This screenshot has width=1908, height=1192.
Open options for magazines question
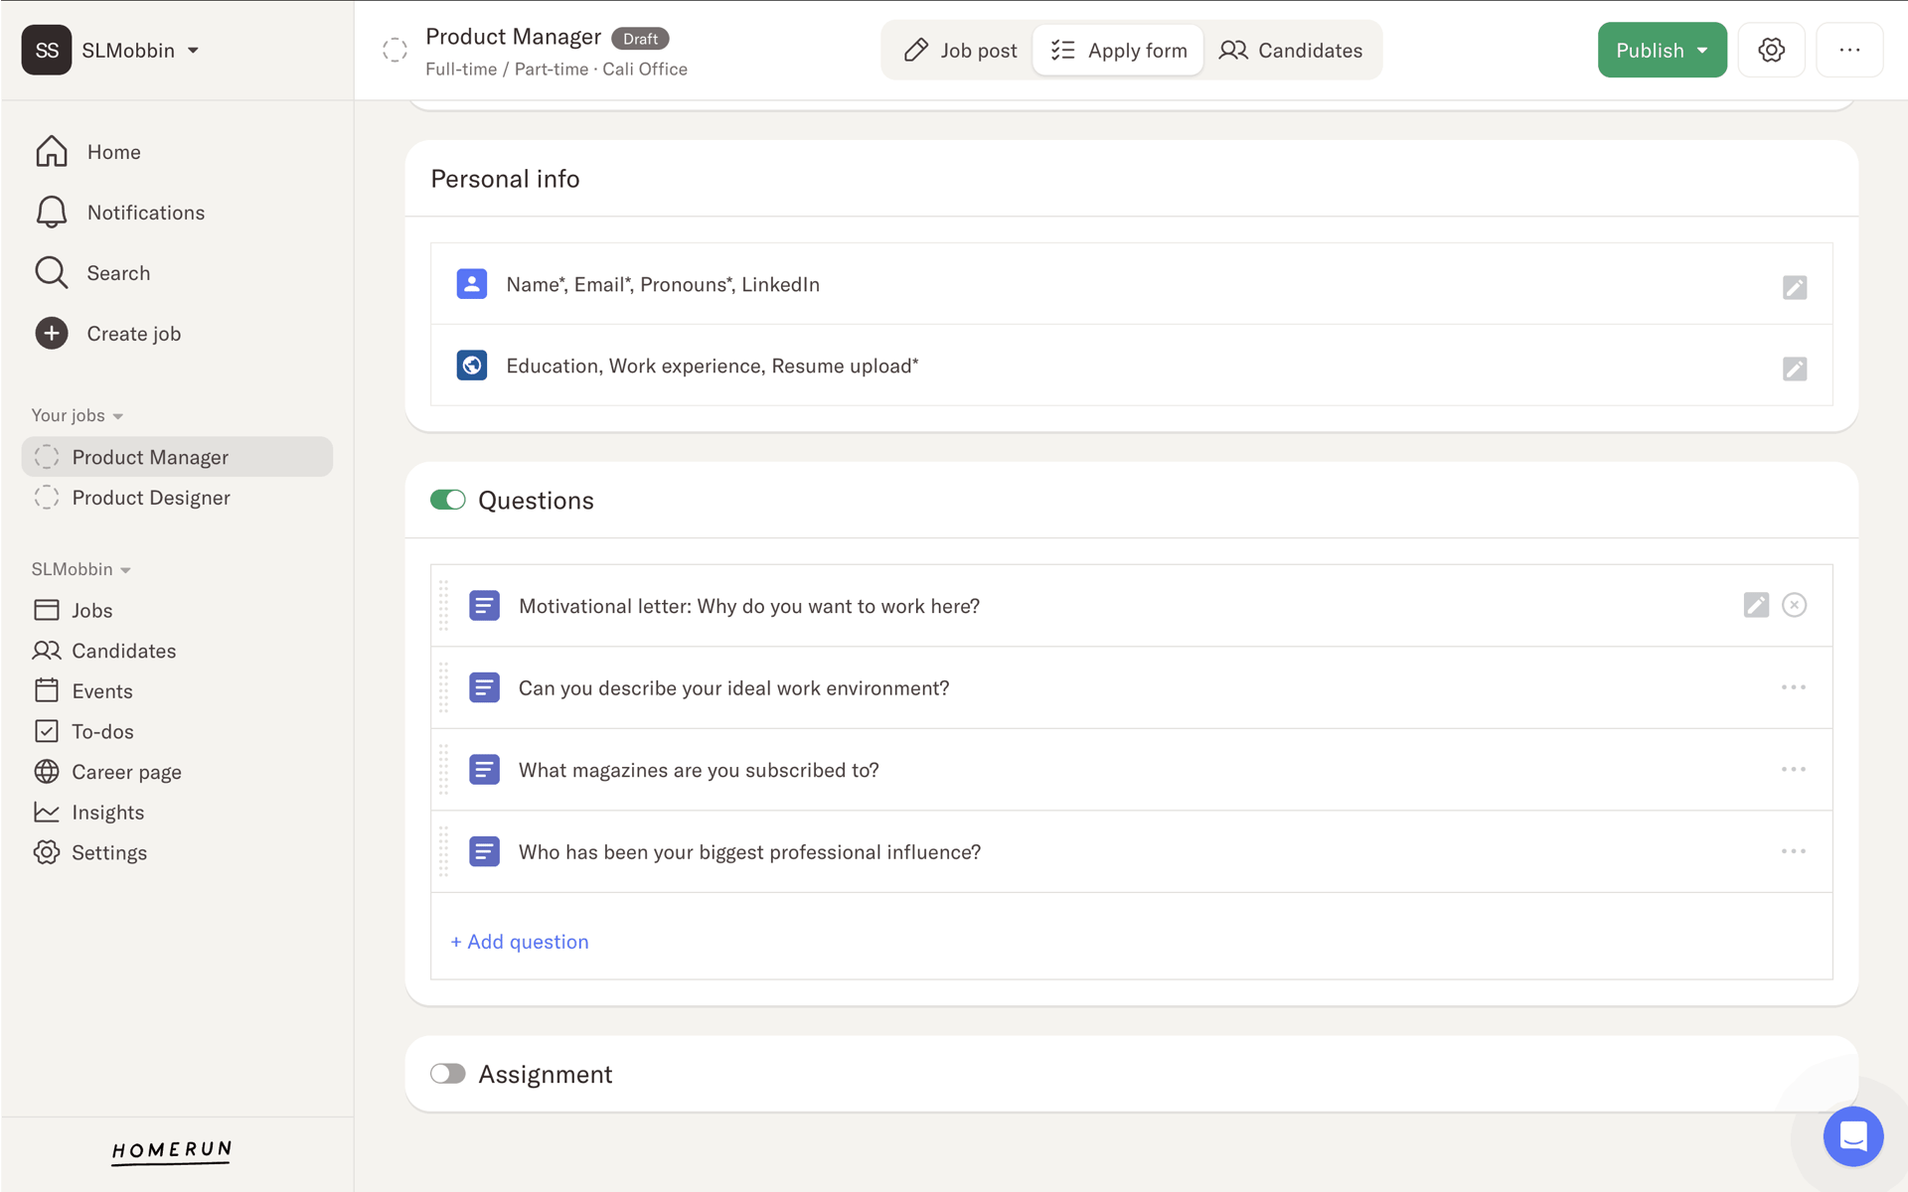tap(1794, 770)
